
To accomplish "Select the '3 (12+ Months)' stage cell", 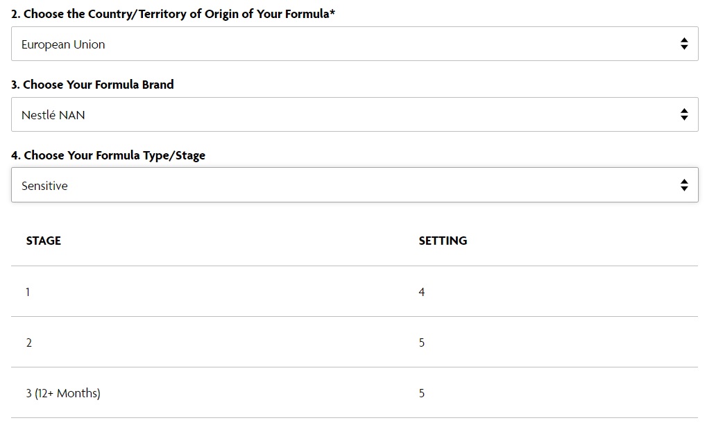I will click(x=63, y=393).
